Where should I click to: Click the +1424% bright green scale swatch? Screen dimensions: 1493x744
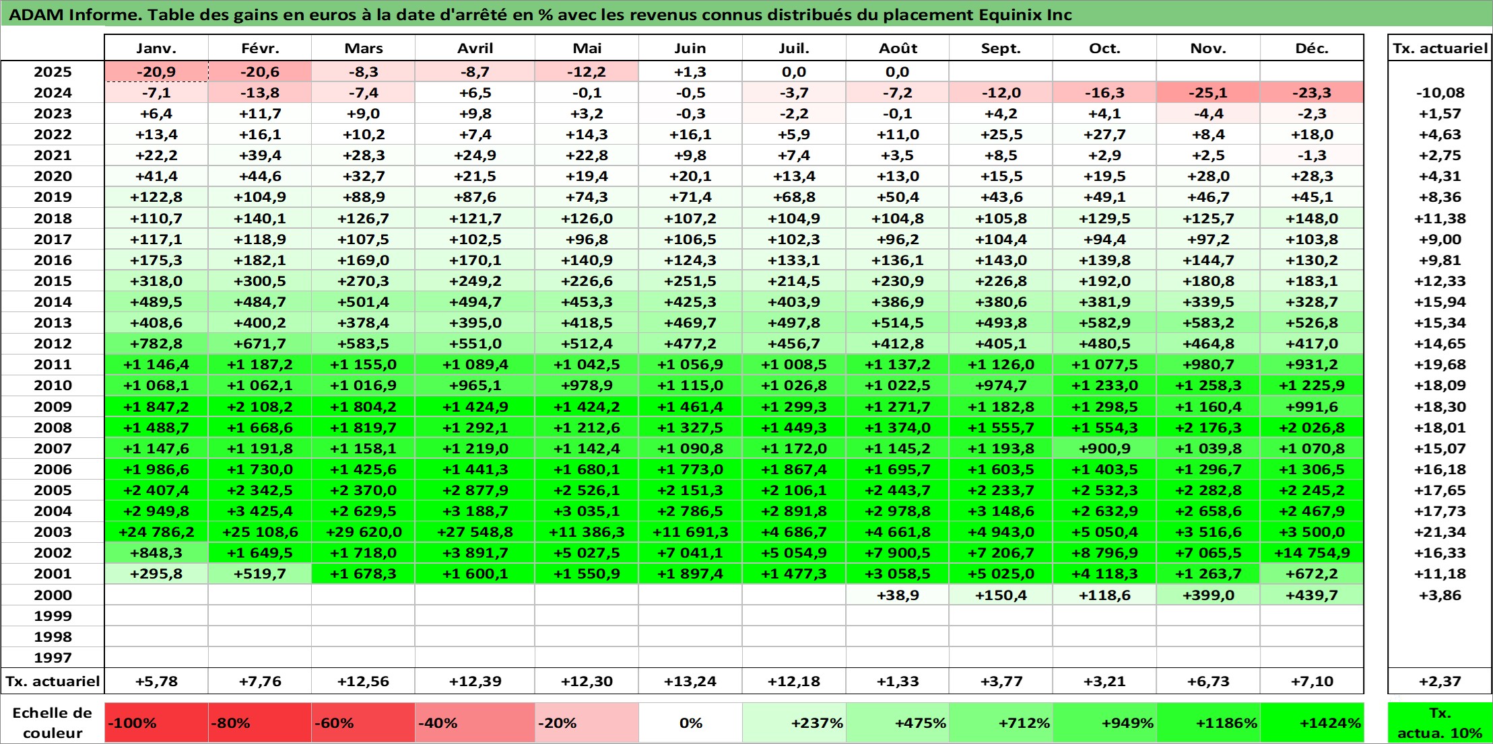[x=1312, y=723]
